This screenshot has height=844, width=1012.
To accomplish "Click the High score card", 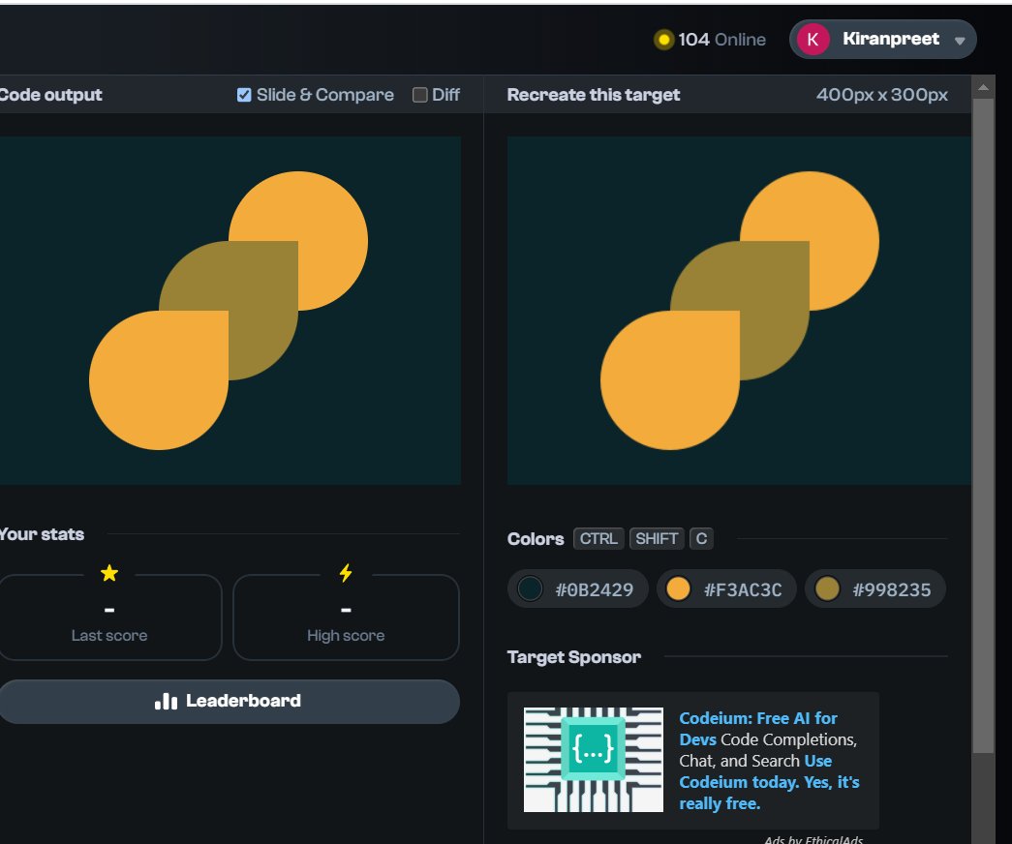I will click(346, 618).
